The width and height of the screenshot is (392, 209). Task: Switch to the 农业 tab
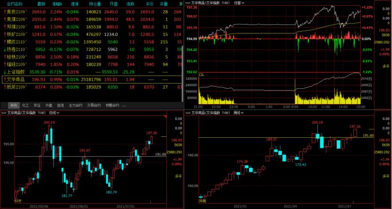37,105
